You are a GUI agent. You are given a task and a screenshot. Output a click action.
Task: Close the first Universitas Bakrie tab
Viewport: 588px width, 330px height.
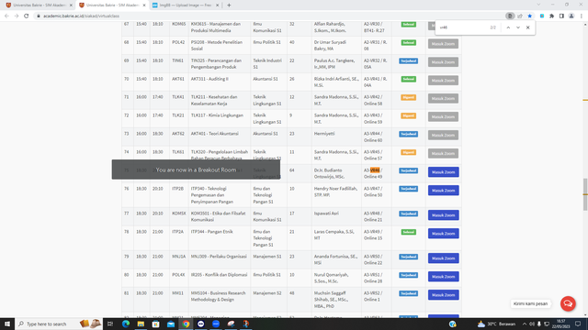[x=71, y=5]
